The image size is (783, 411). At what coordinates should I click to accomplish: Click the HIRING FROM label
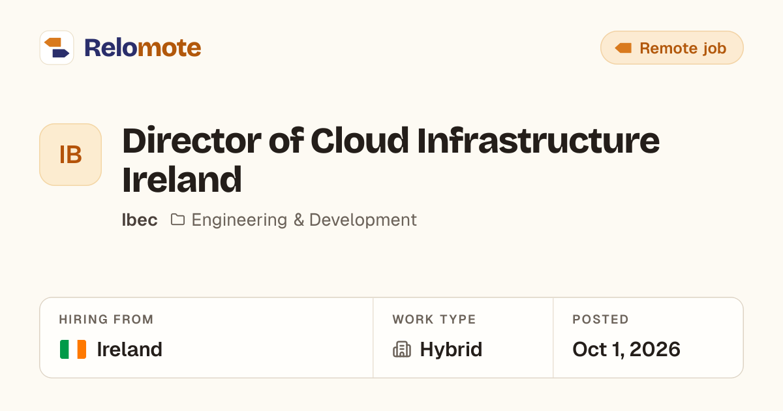click(x=106, y=320)
